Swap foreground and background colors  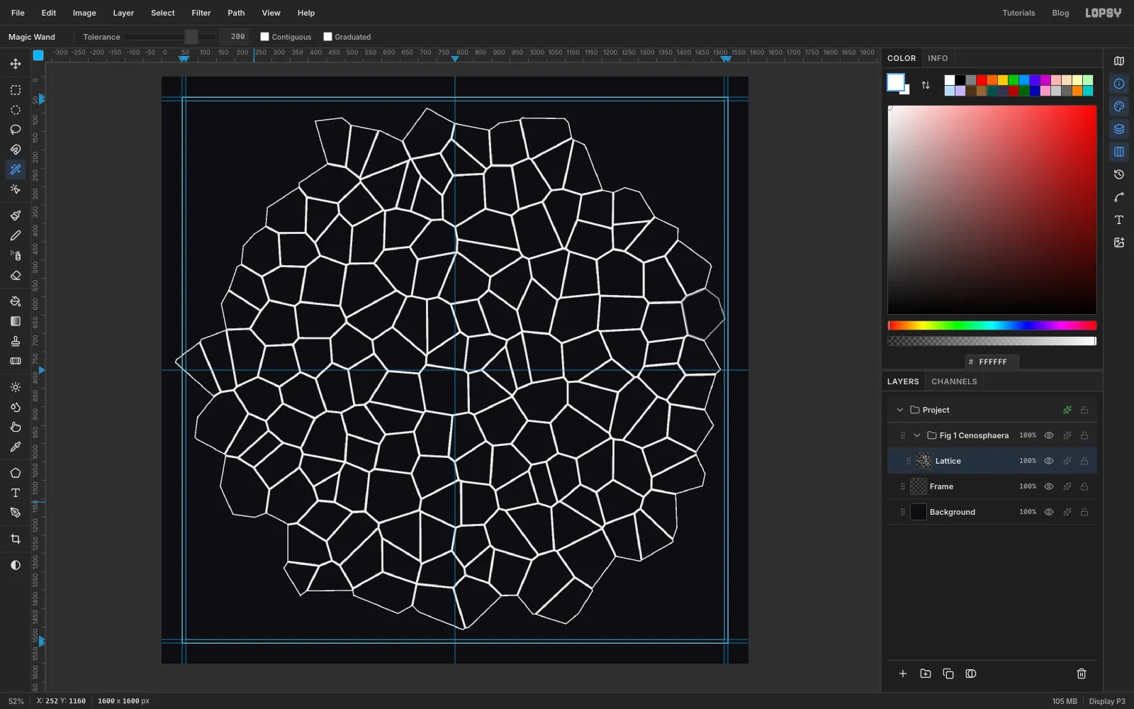926,85
